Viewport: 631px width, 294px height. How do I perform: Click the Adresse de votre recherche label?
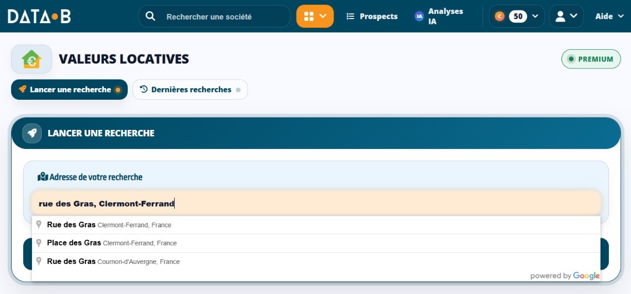pyautogui.click(x=96, y=177)
